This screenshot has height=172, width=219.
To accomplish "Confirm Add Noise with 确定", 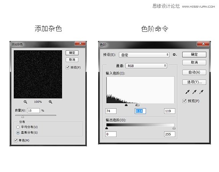I will (x=72, y=53).
